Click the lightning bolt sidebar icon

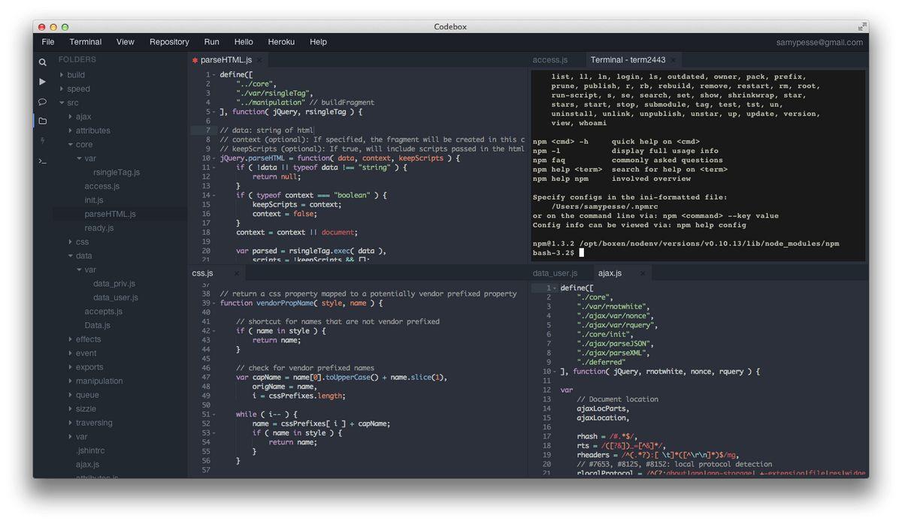tap(43, 140)
